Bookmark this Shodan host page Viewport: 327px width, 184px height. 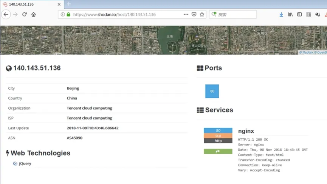coord(202,14)
